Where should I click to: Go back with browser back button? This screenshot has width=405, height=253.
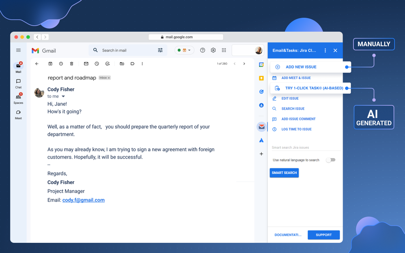[x=37, y=37]
